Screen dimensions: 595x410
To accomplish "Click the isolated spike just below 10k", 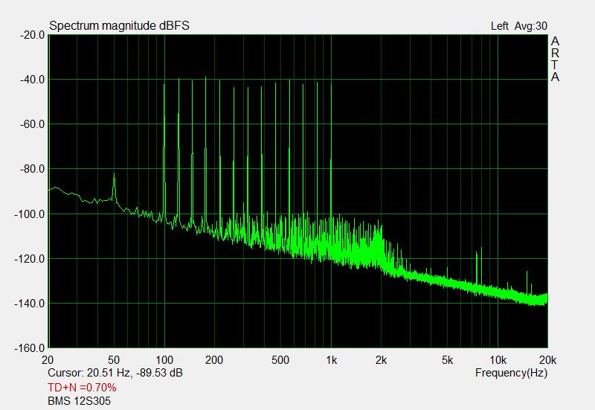I will (477, 254).
